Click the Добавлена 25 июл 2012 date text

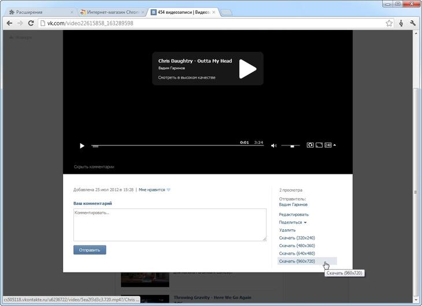coord(103,190)
